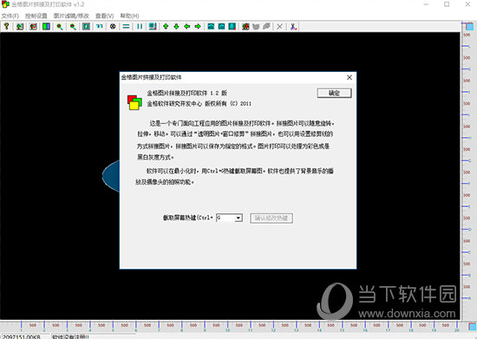Image resolution: width=477 pixels, height=339 pixels.
Task: Click the yellow question mark help icon
Action: point(6,27)
